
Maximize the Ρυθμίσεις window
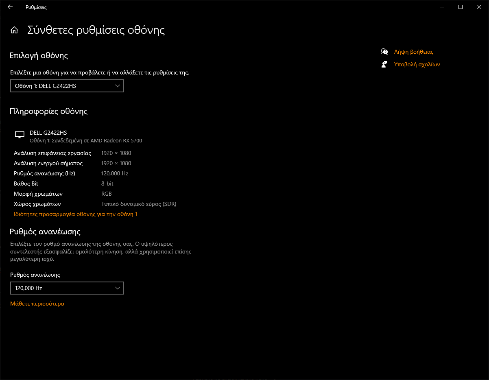[x=461, y=7]
